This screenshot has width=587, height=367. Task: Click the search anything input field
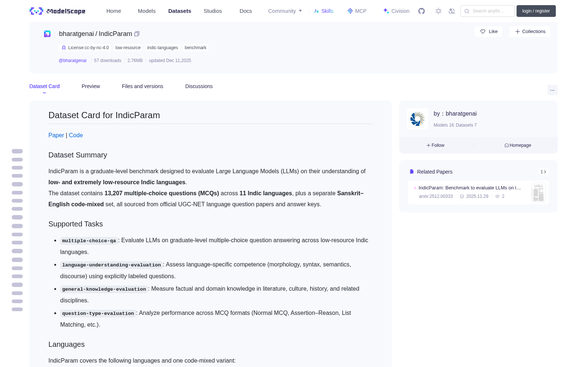point(488,11)
